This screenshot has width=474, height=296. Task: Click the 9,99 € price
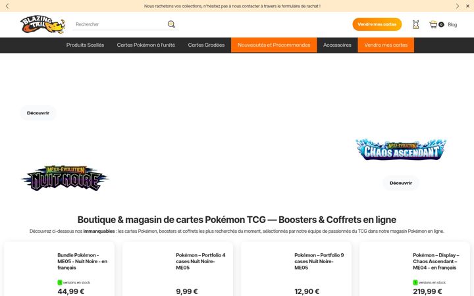187,291
